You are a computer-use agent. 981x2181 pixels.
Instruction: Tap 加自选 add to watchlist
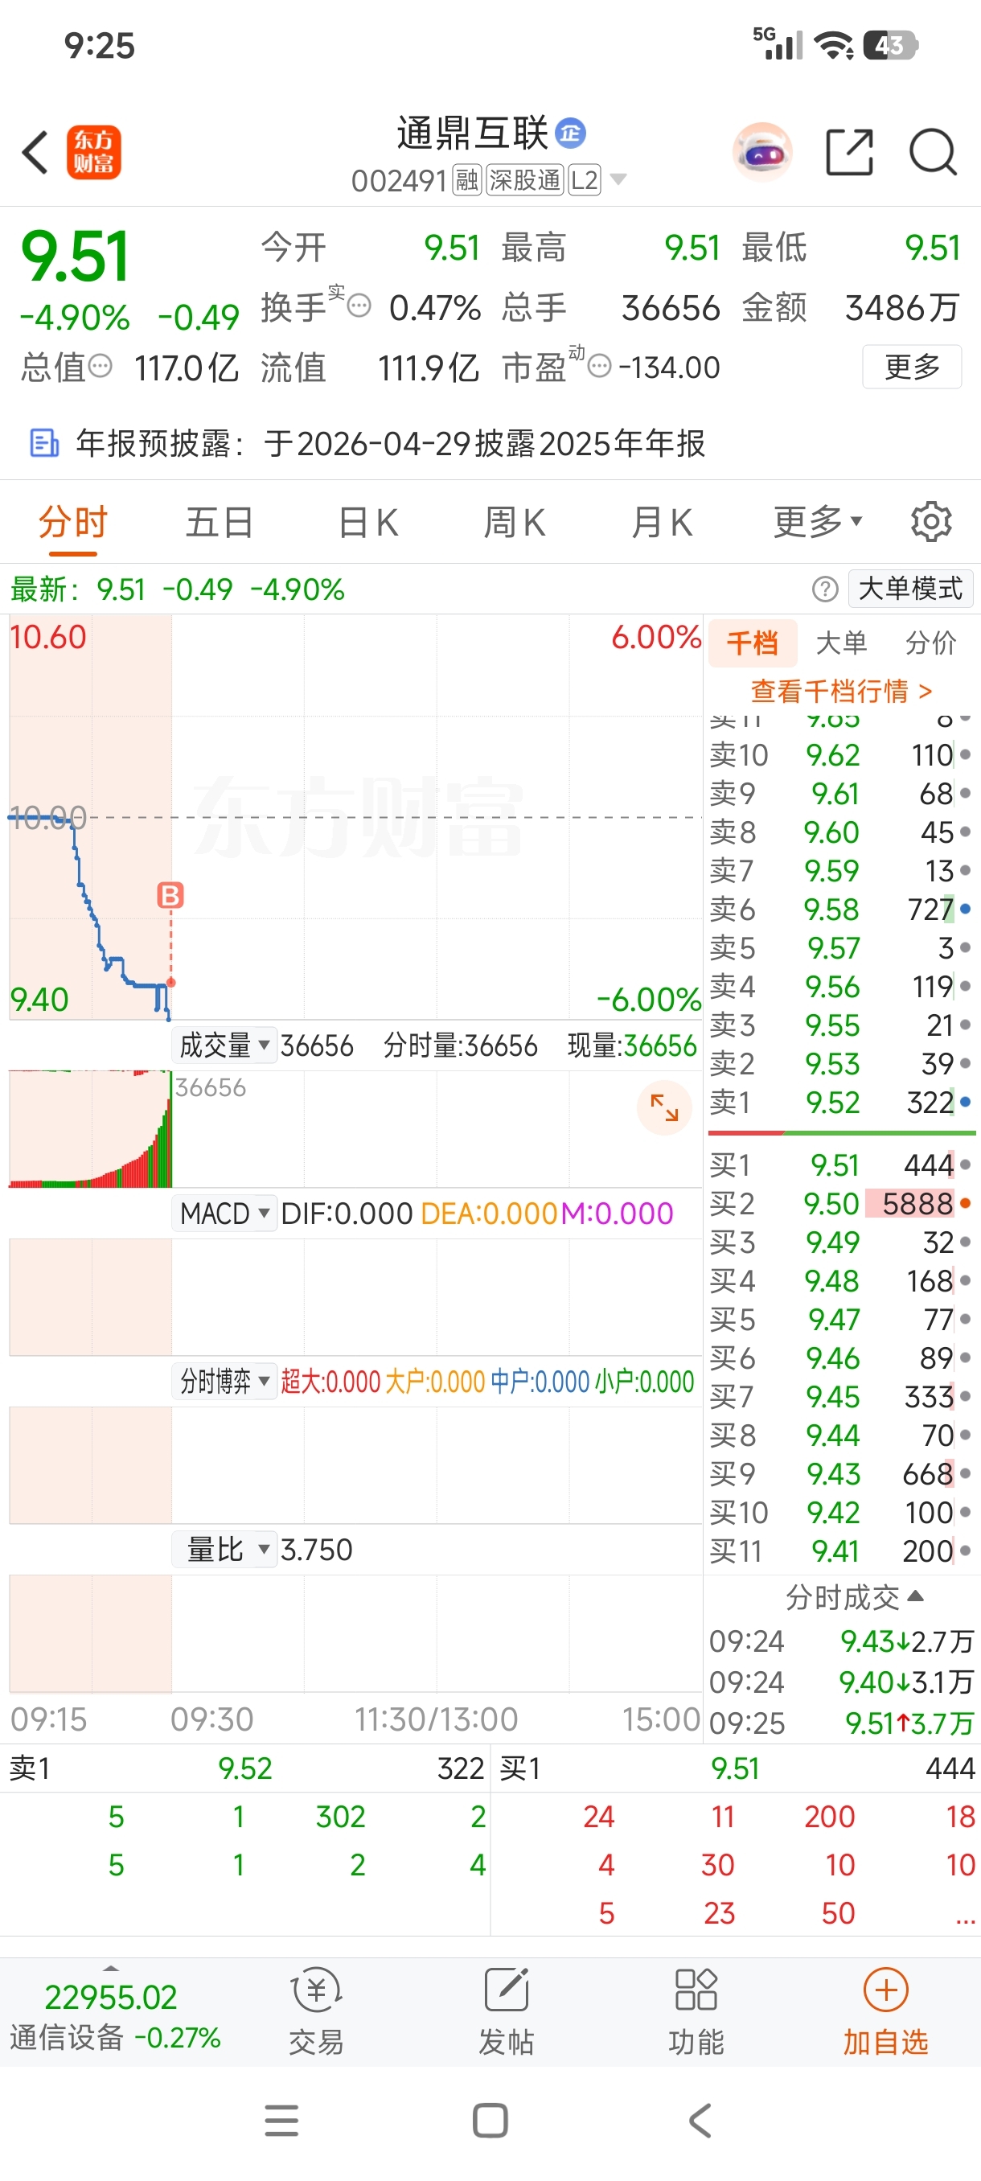(x=885, y=2011)
